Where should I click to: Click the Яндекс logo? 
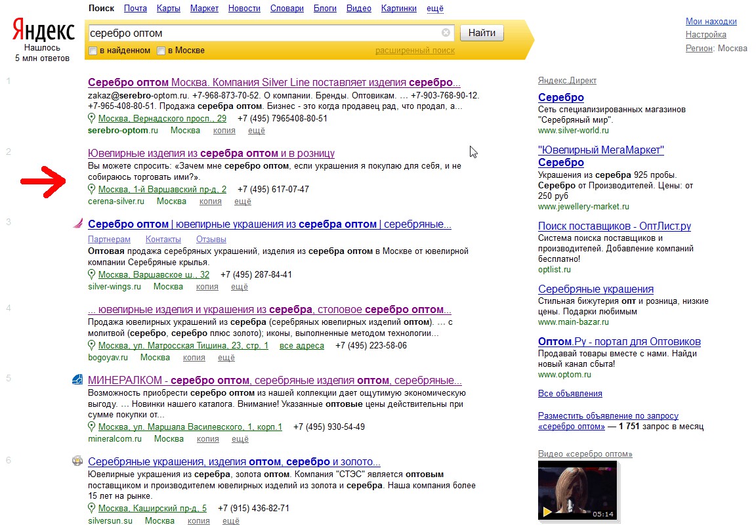[x=43, y=30]
